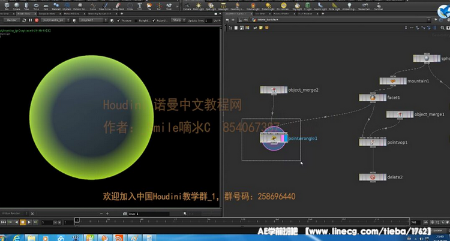
Task: Add a Volume Light from the shelf
Action: tap(253, 6)
